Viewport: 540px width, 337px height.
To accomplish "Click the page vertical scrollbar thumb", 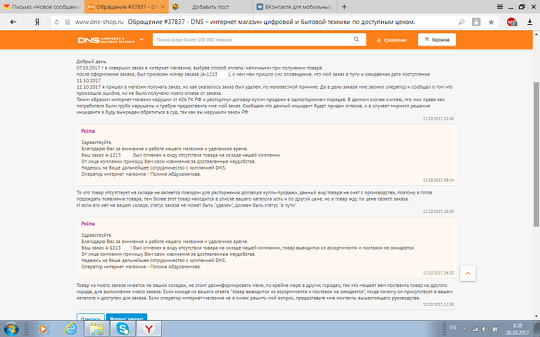I will (x=537, y=154).
